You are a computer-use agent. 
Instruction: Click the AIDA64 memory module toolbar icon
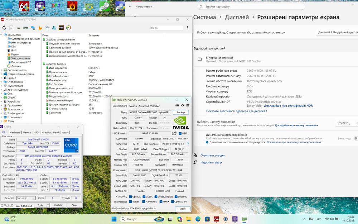(26, 28)
